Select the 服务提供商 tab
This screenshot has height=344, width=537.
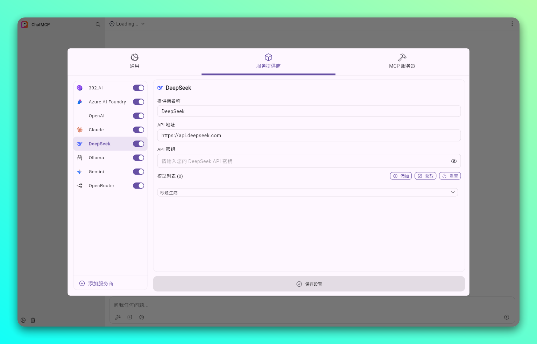coord(268,61)
